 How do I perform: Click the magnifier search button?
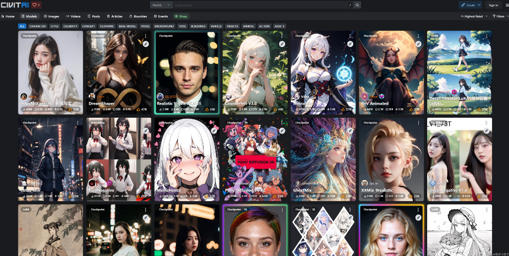(357, 5)
